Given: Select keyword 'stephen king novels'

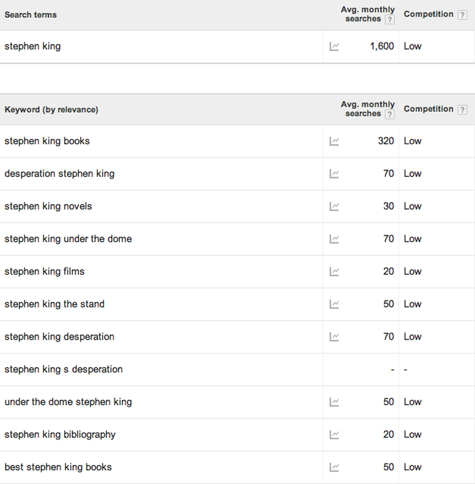Looking at the screenshot, I should tap(48, 206).
